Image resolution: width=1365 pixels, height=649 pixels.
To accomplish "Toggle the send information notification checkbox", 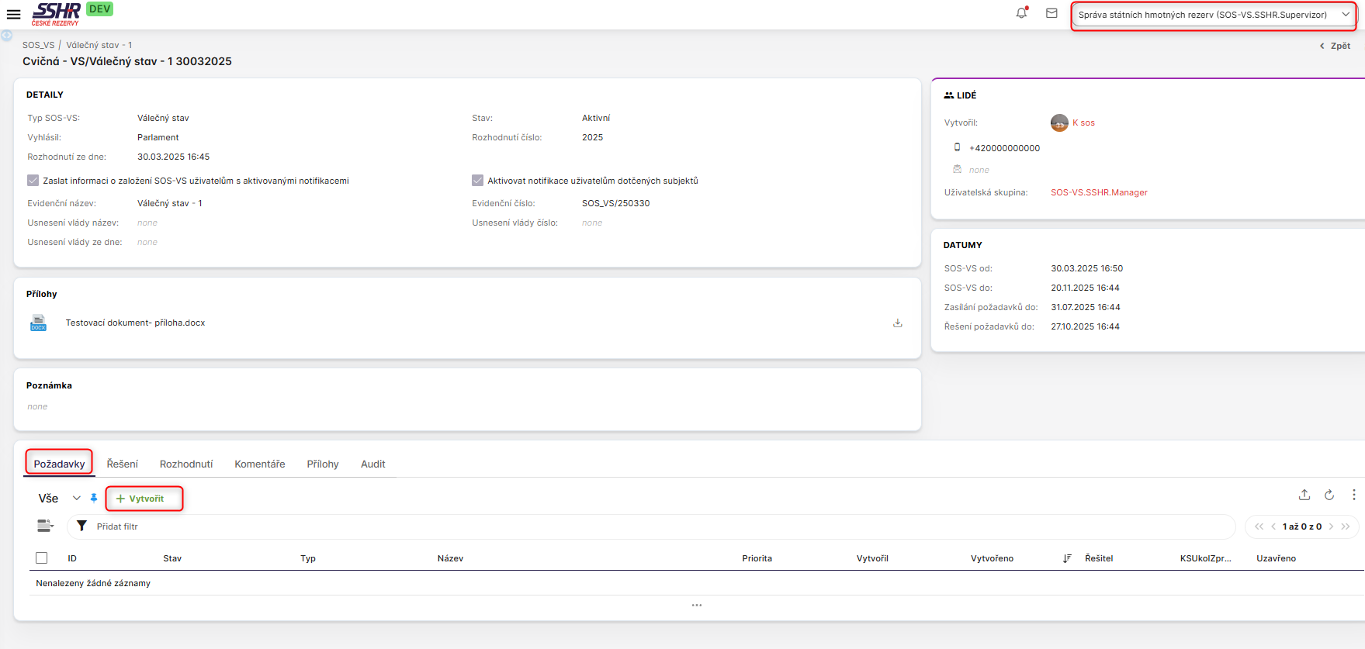I will 33,181.
